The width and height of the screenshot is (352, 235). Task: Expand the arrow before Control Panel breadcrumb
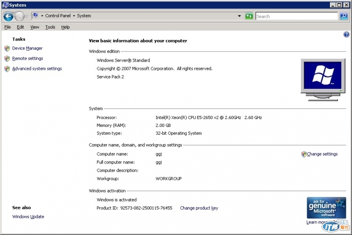pos(42,16)
